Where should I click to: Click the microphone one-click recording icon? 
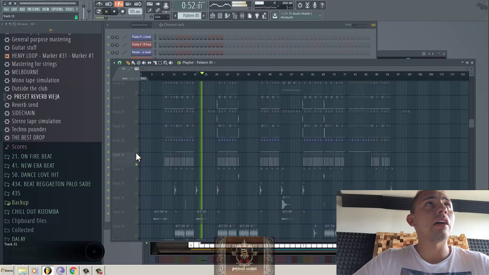click(x=314, y=5)
